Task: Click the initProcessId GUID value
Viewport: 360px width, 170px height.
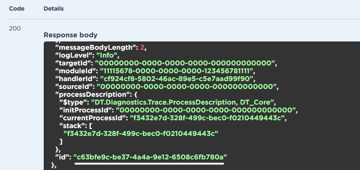Action: click(x=205, y=110)
